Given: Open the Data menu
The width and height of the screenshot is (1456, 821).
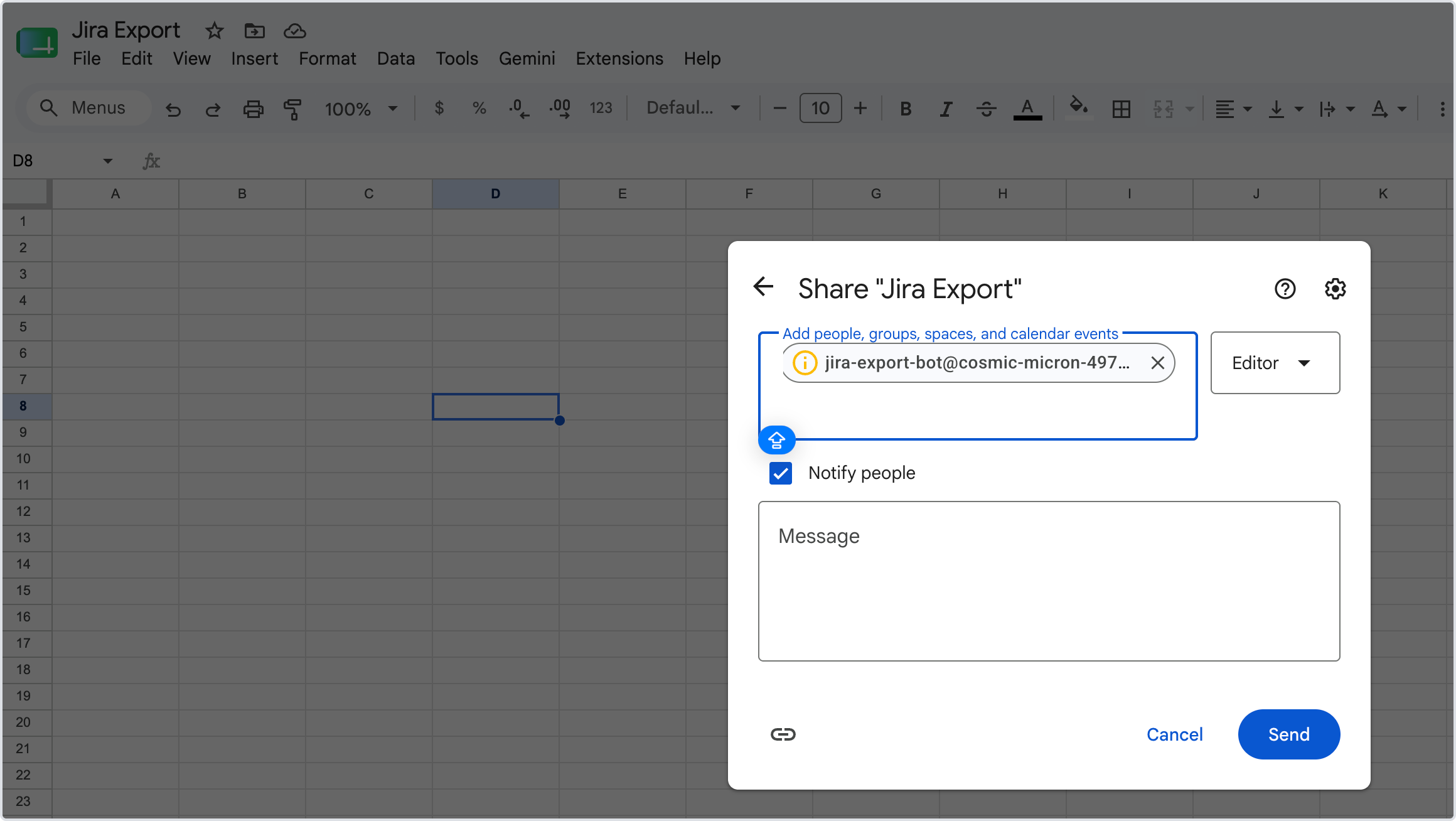Looking at the screenshot, I should pyautogui.click(x=396, y=58).
